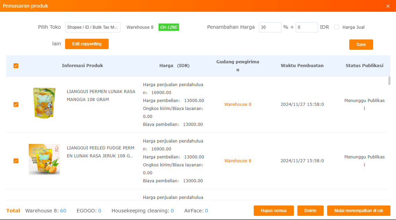Click the IDR amount addition field
396x220 pixels.
pyautogui.click(x=306, y=27)
